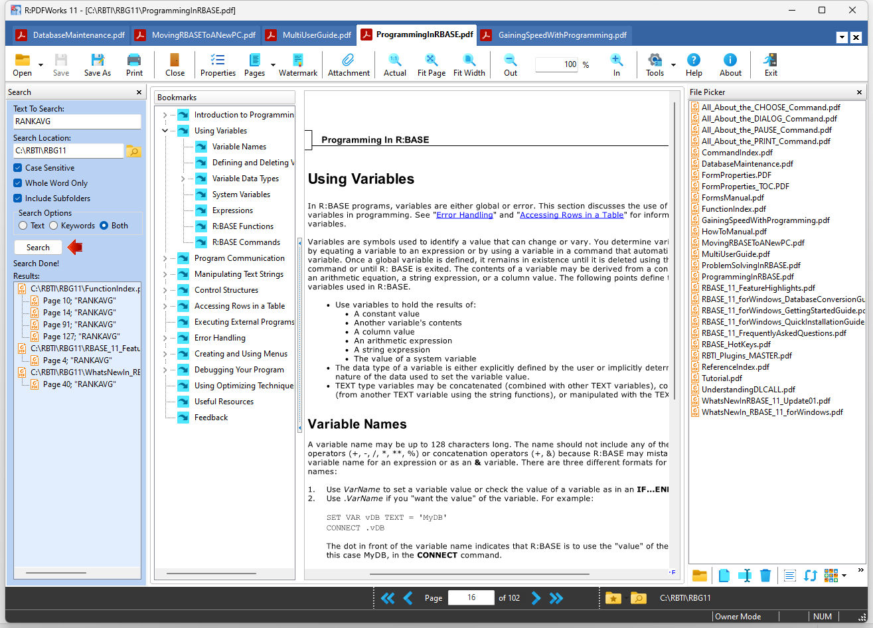Screen dimensions: 873x628
Task: Close the Search panel
Action: tap(139, 92)
